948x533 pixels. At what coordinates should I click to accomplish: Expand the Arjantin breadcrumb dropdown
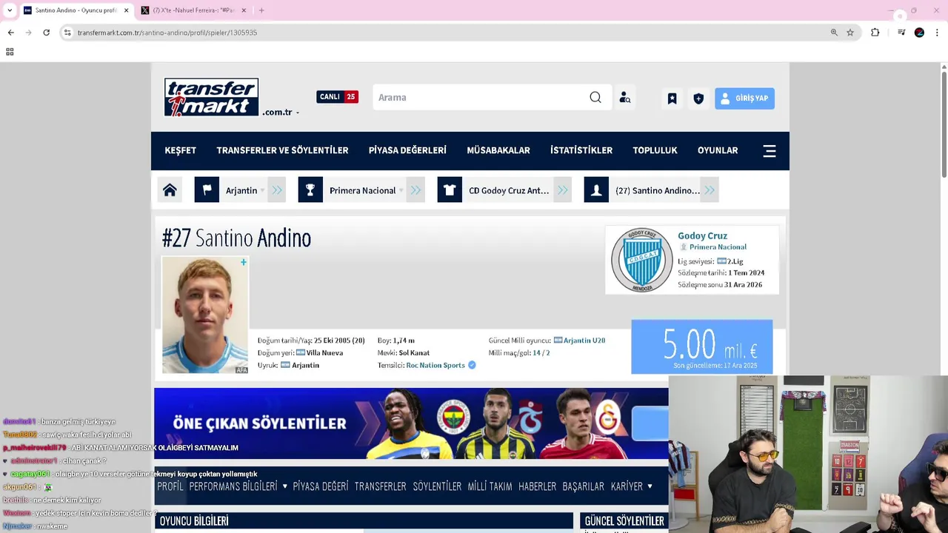(262, 191)
